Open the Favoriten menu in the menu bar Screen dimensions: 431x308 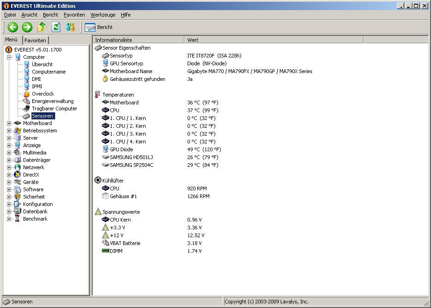74,15
